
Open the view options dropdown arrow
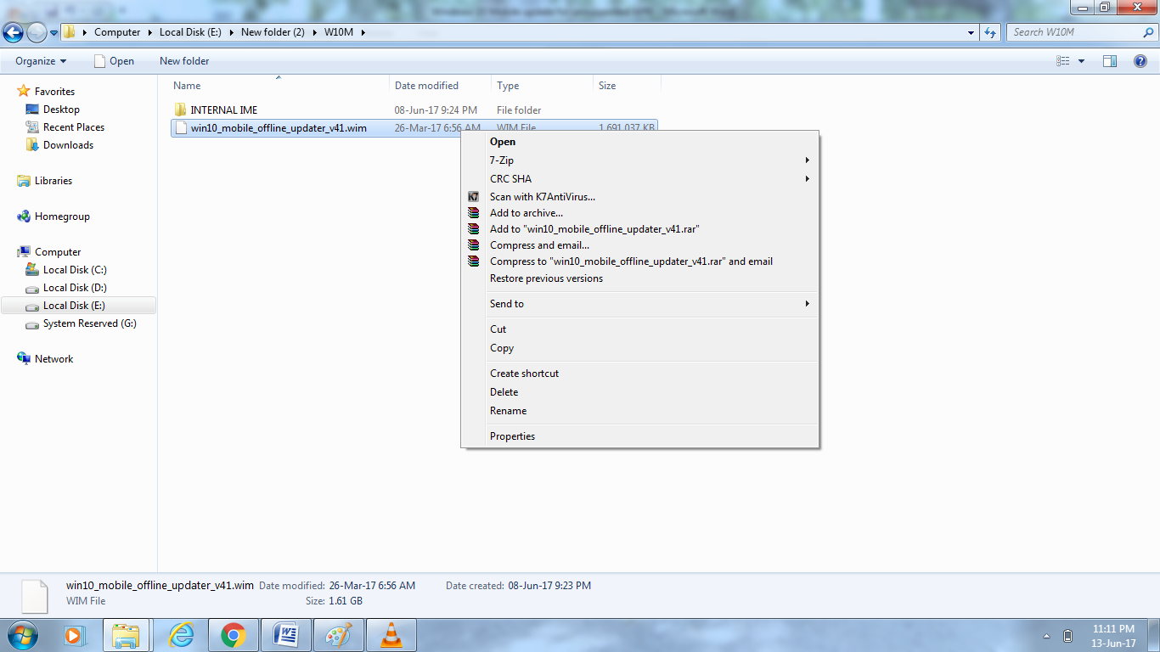(1081, 61)
